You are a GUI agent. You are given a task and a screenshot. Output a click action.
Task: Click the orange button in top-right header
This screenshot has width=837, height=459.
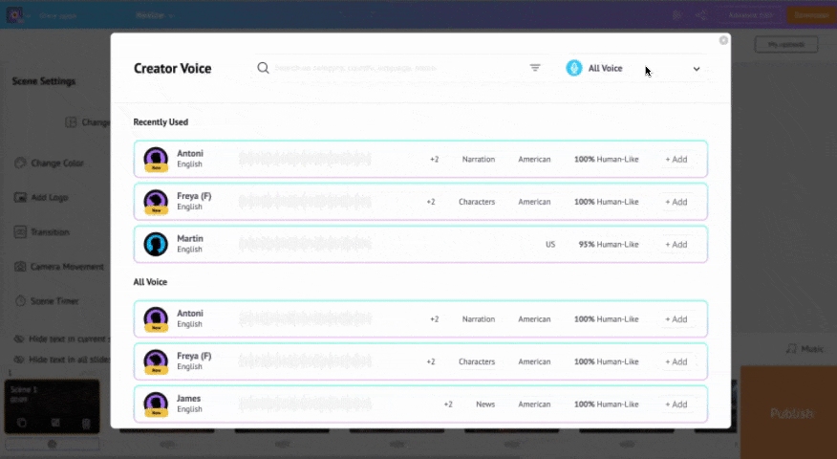(811, 15)
